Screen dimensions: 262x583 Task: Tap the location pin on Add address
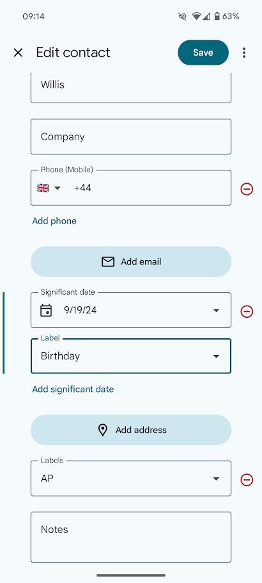[x=102, y=430]
